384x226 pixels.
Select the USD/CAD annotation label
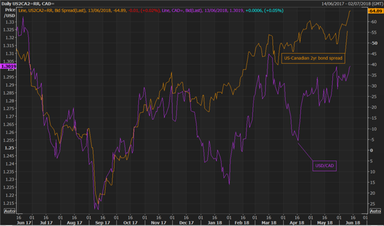click(x=324, y=166)
